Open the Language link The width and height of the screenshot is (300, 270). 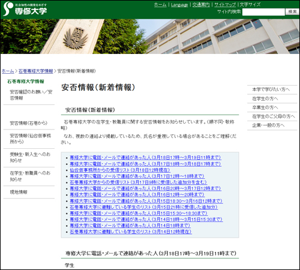click(x=179, y=5)
